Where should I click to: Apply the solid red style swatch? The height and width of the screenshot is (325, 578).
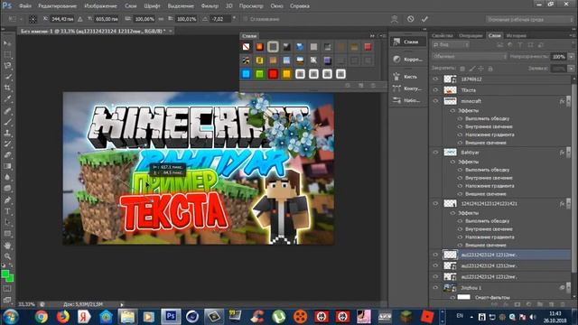tap(273, 74)
